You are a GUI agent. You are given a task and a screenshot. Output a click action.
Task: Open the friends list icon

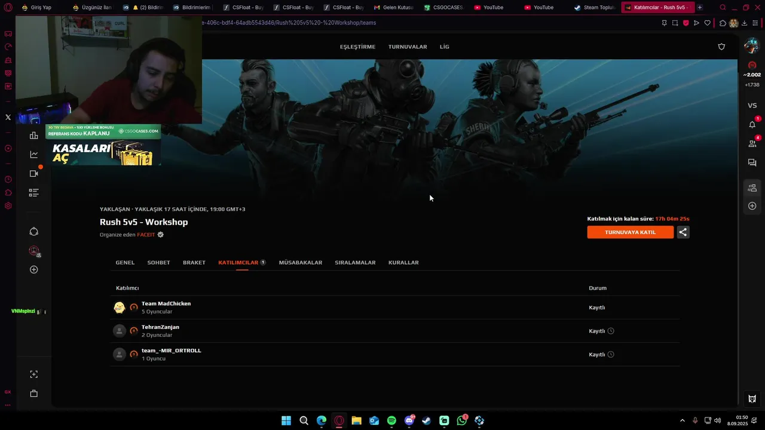(752, 143)
